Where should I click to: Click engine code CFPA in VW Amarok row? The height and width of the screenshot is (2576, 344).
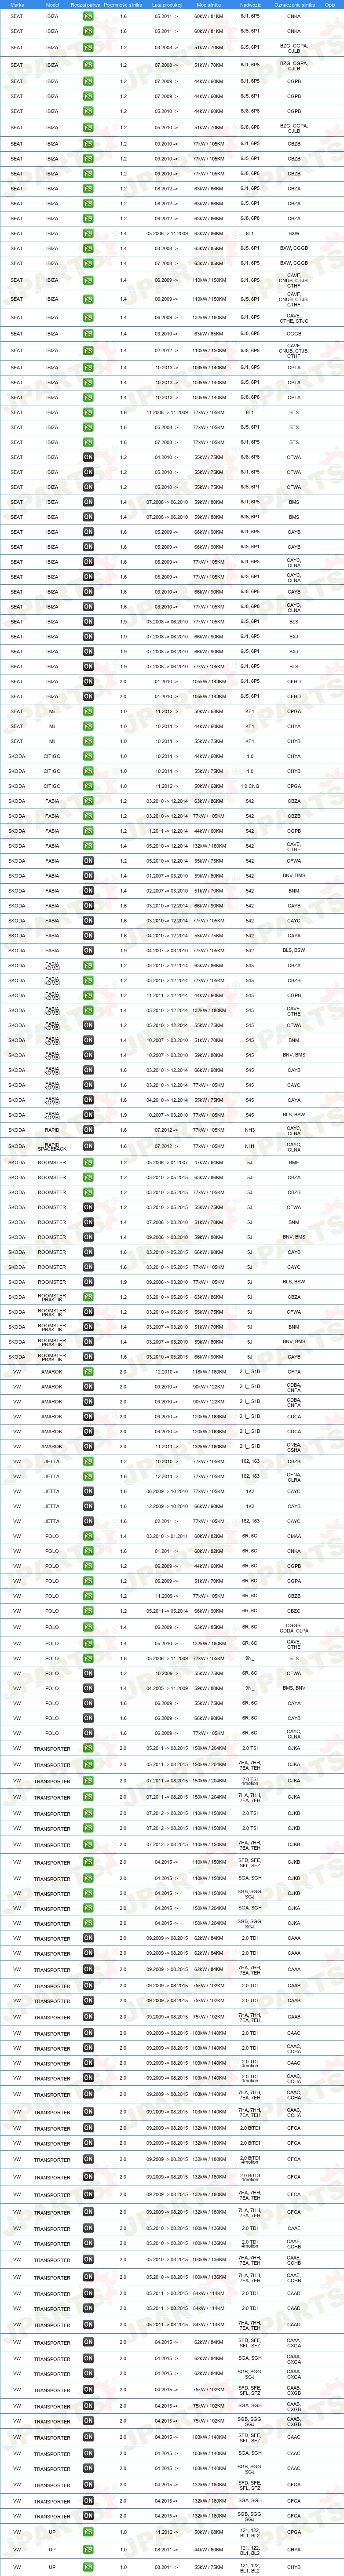[294, 1372]
